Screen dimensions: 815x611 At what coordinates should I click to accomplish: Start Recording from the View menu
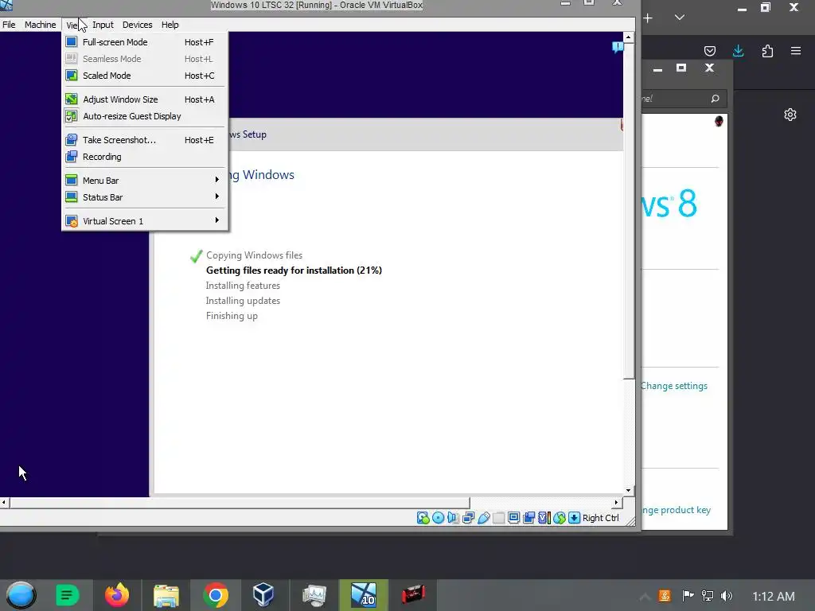145,157
